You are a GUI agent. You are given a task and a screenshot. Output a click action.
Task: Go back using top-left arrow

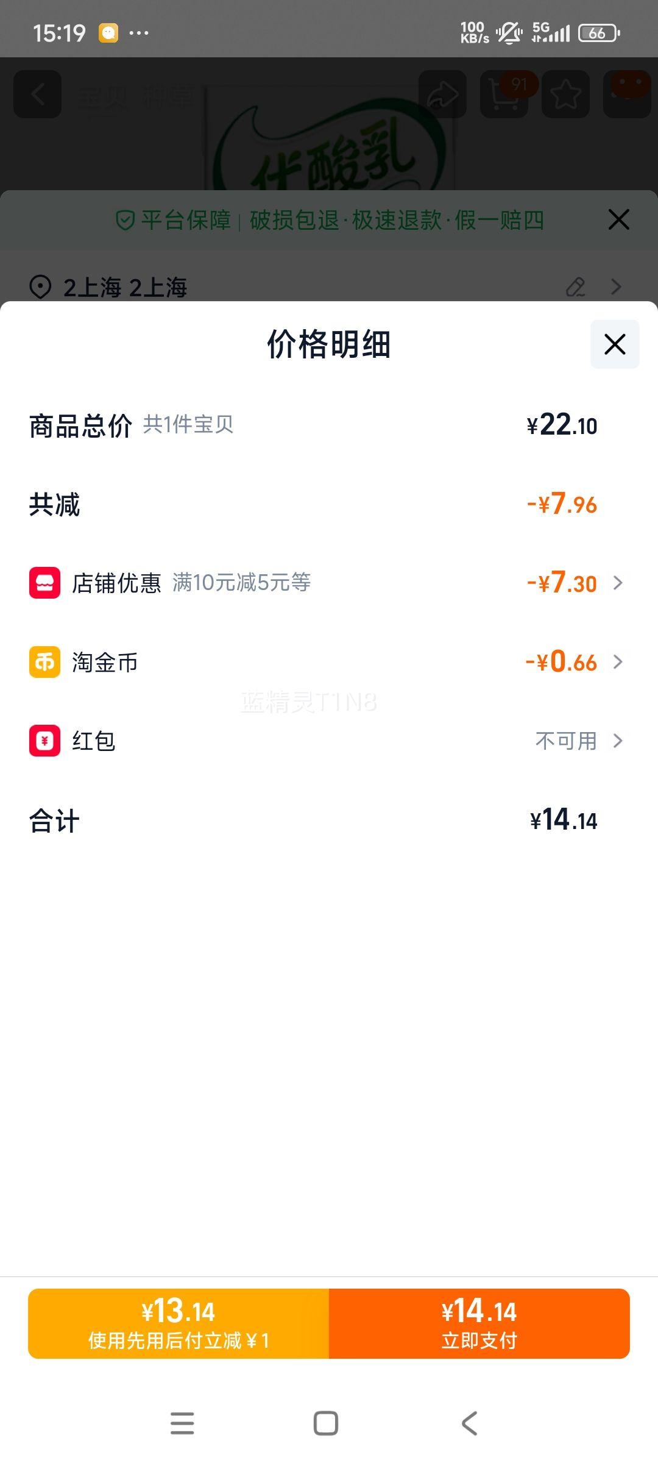tap(38, 94)
